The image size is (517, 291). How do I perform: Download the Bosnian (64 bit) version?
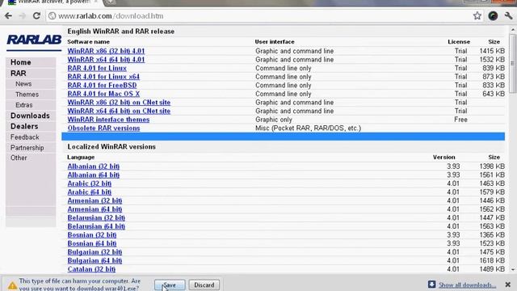coord(92,243)
